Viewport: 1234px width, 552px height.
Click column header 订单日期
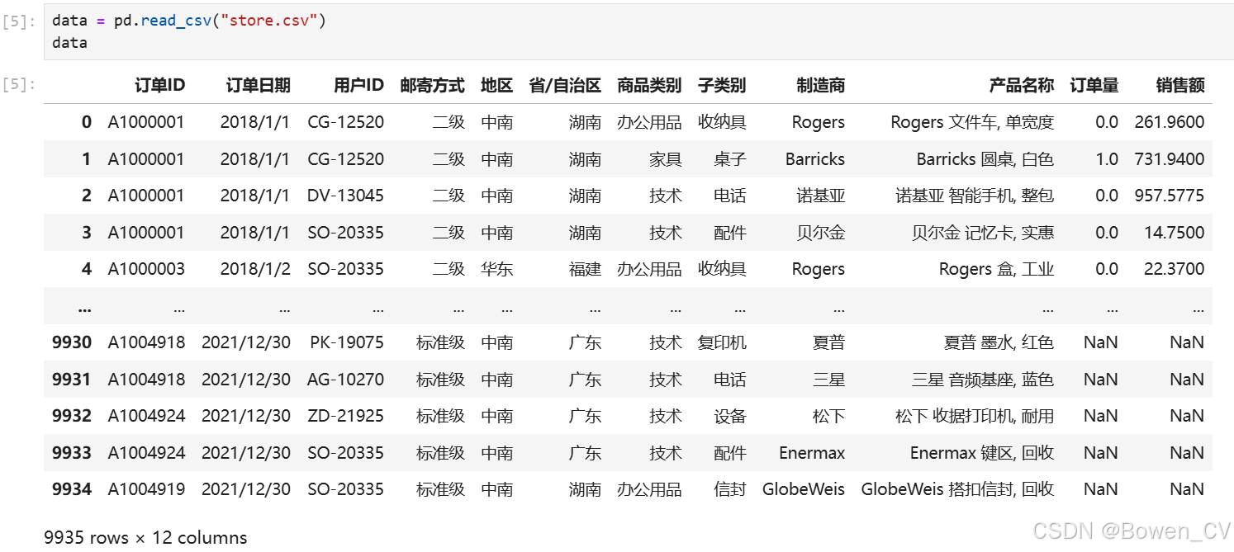coord(259,85)
